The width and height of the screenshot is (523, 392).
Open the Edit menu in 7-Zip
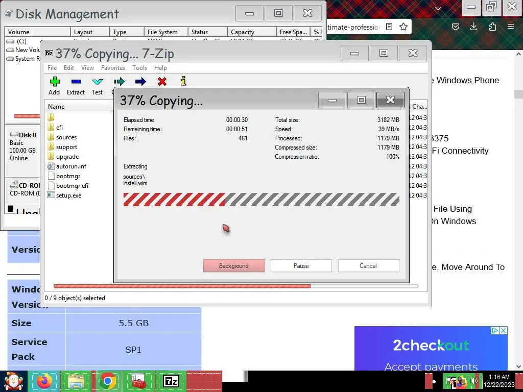[69, 68]
